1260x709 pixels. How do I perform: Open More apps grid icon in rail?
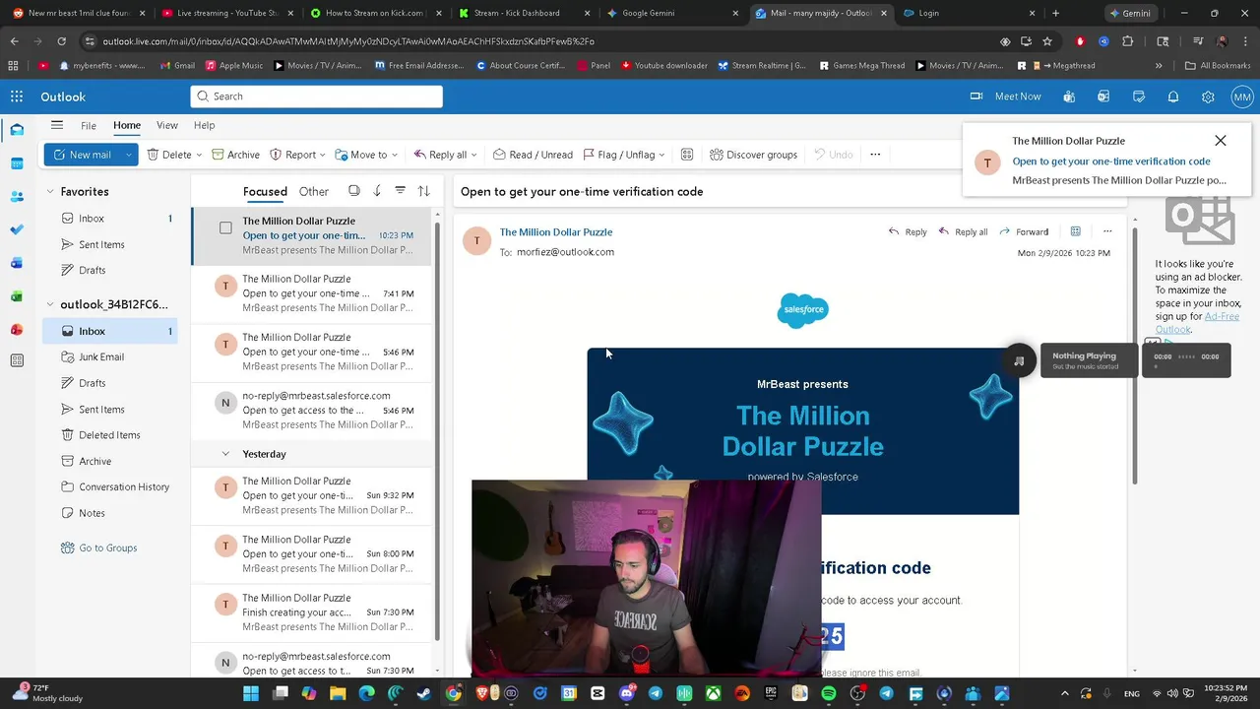[x=17, y=361]
